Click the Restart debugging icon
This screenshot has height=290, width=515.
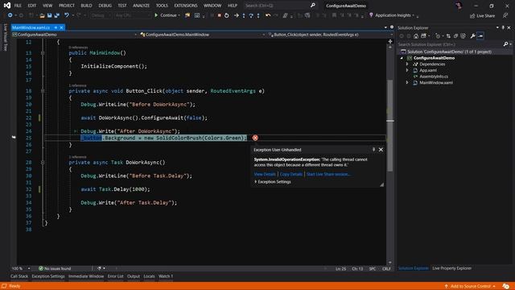(227, 15)
